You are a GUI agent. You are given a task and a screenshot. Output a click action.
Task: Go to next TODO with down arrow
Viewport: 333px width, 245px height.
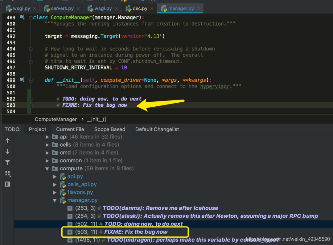point(7,152)
